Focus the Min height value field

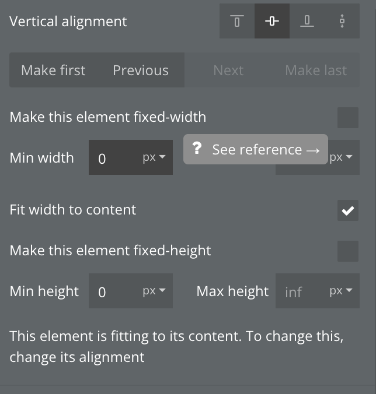click(x=114, y=291)
